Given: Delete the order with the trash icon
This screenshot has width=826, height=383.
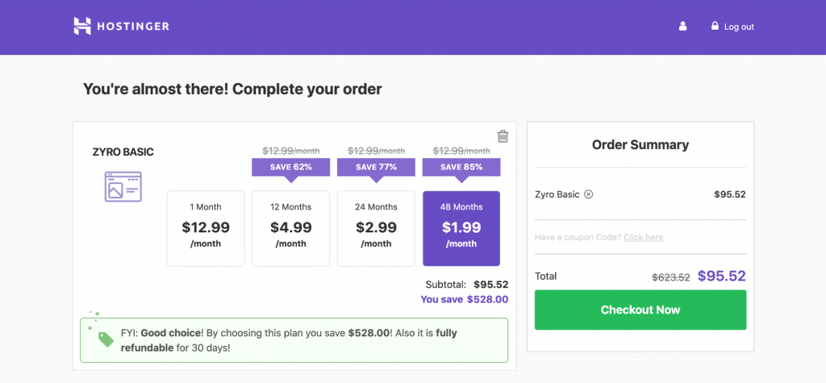Looking at the screenshot, I should tap(503, 136).
